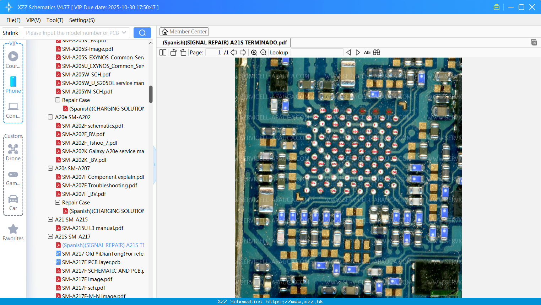Click the zoom out magnifier icon
The height and width of the screenshot is (305, 541).
tap(263, 53)
